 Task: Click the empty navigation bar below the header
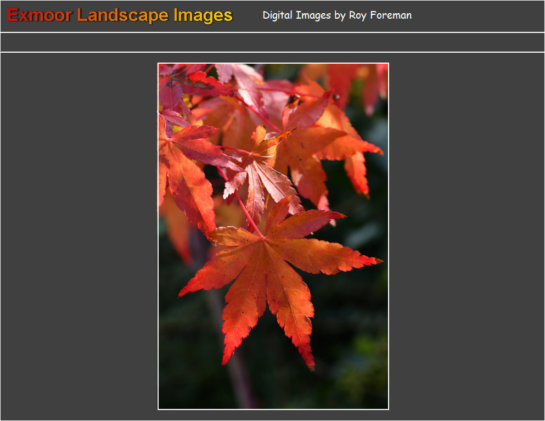point(272,42)
